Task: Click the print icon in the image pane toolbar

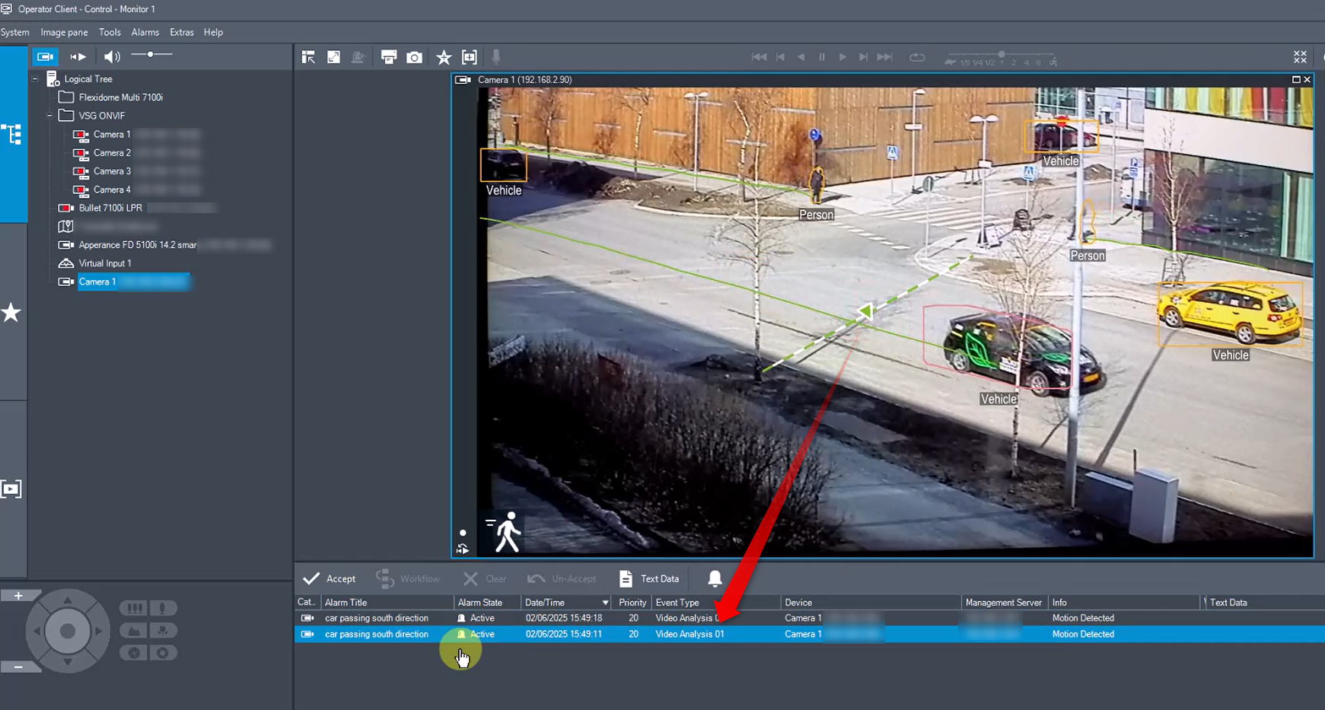Action: (389, 57)
